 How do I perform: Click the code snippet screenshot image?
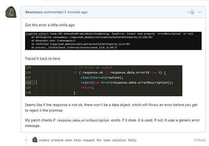[103, 81]
